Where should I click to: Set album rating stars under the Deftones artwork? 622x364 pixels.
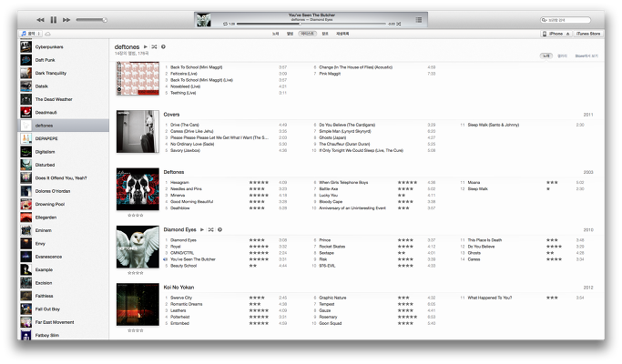(136, 216)
